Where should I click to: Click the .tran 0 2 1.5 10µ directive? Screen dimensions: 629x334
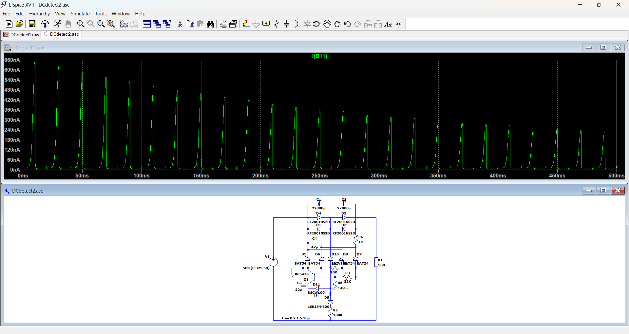[295, 318]
